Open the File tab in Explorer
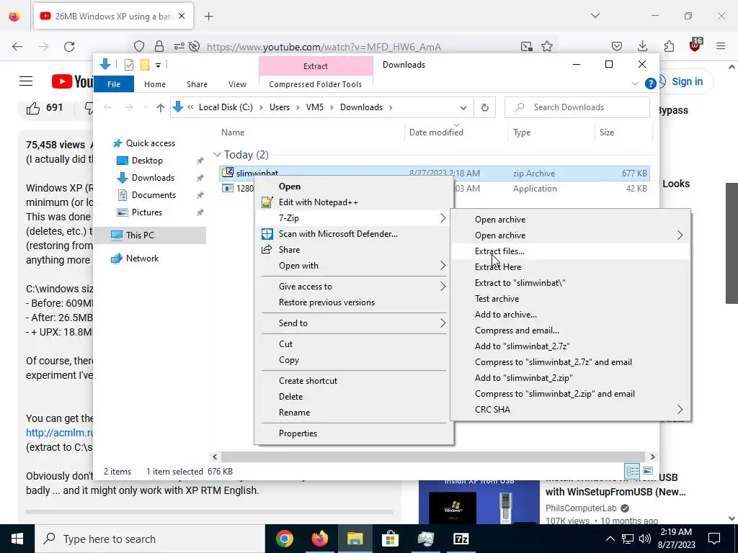Viewport: 738px width, 553px height. point(114,84)
